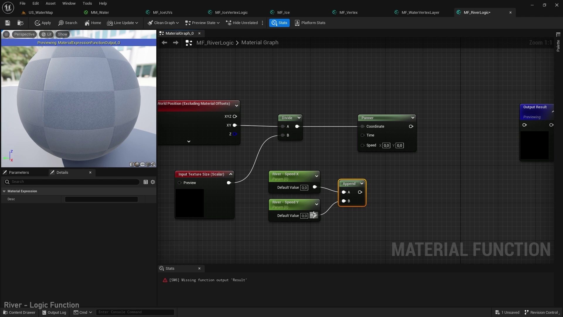Open Hide Unrelated options (three dots)
The image size is (563, 317).
point(262,23)
